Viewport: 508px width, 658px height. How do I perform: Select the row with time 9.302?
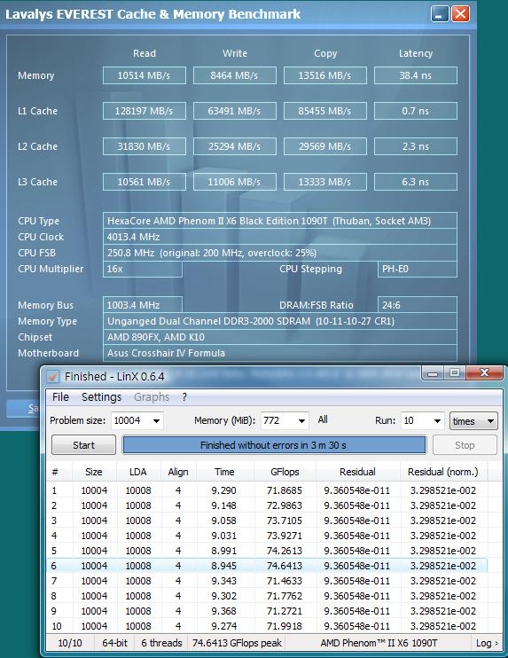coord(267,596)
